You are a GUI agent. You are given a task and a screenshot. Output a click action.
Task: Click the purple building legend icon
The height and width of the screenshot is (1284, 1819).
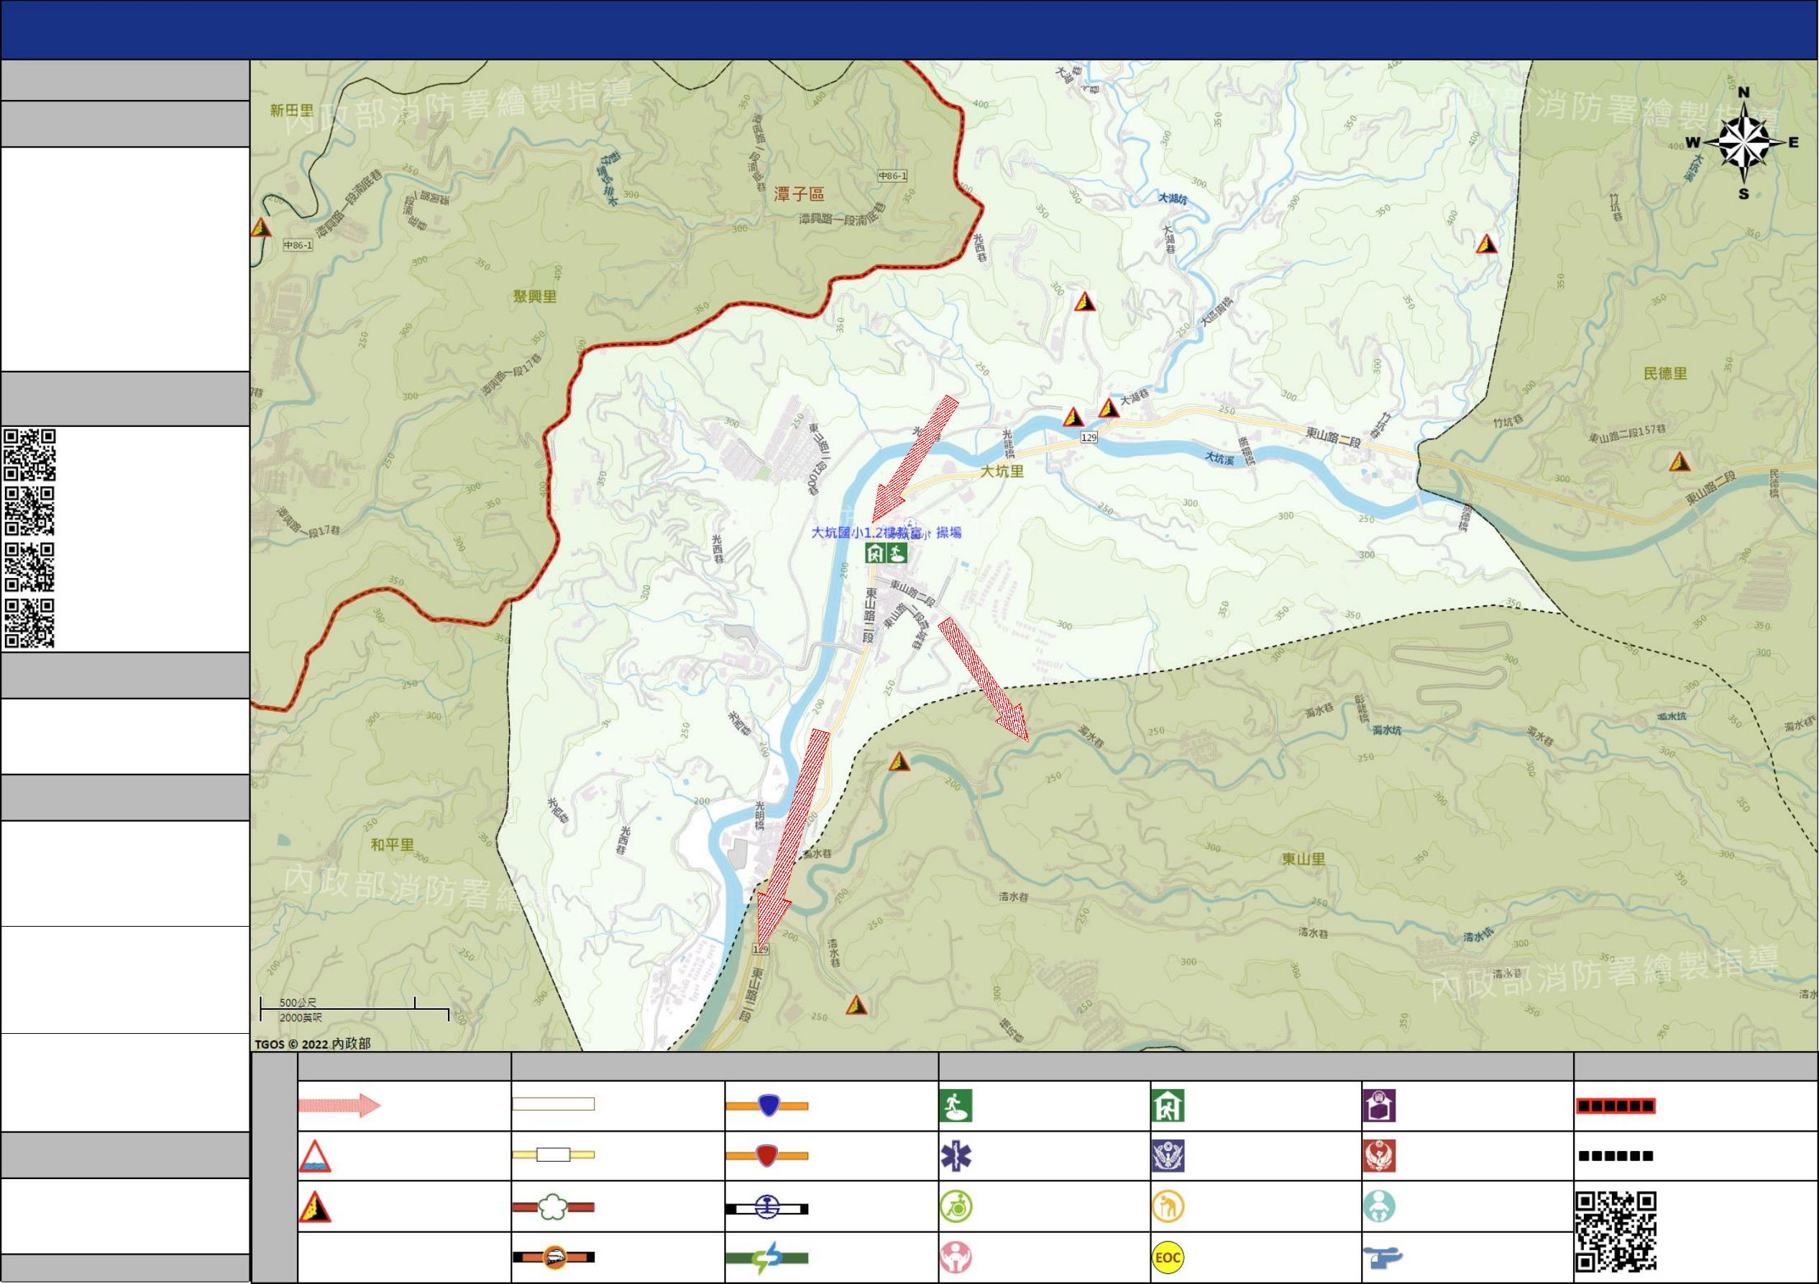pos(1379,1106)
